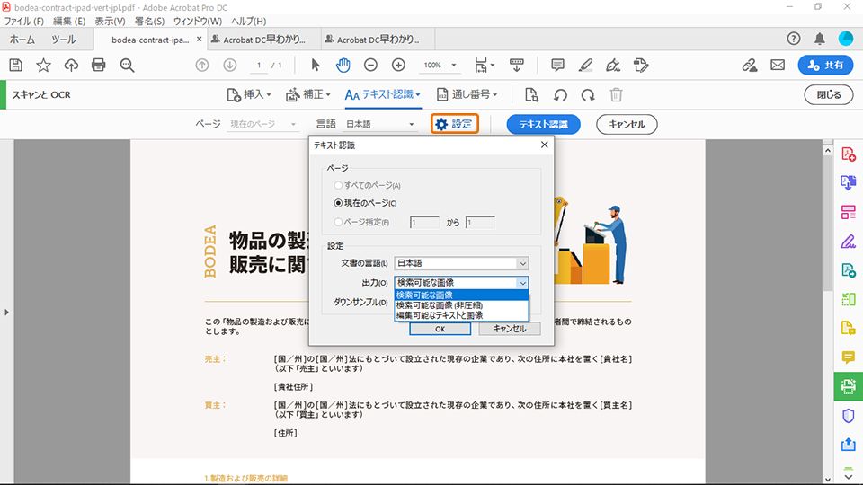Open the 表示 menu
The width and height of the screenshot is (863, 485).
pos(110,21)
